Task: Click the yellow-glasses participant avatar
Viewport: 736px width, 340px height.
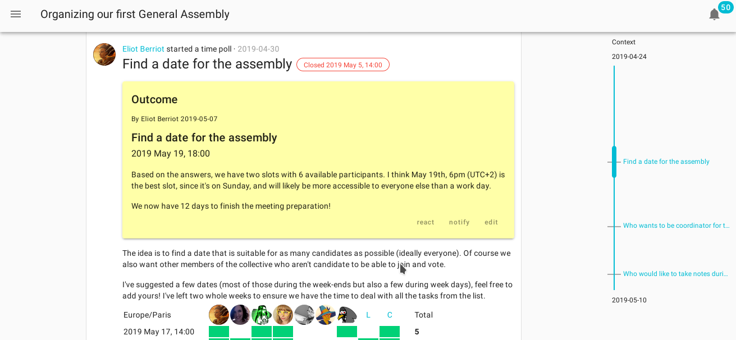Action: pos(283,315)
